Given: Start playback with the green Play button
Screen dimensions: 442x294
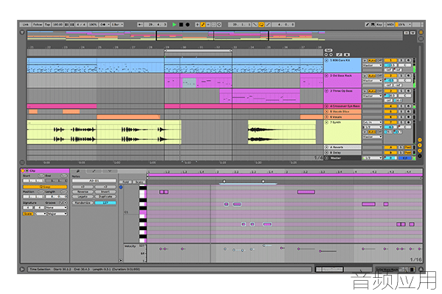Looking at the screenshot, I should [174, 25].
